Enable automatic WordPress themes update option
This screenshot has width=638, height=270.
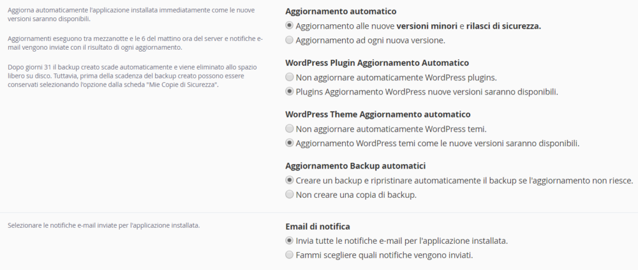tap(289, 143)
